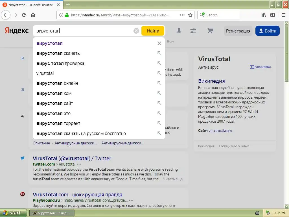The image size is (289, 217).
Task: Open Википедия heading in info card
Action: (x=211, y=81)
